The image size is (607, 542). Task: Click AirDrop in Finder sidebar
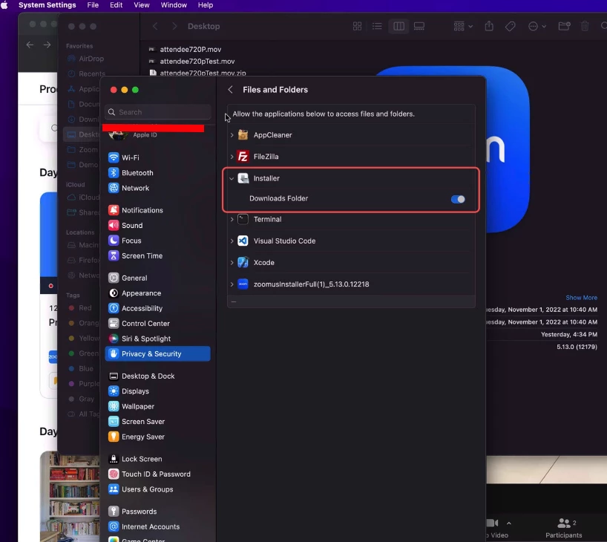[86, 59]
